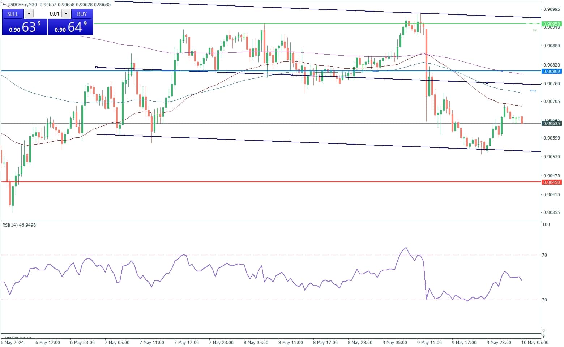564x347 pixels.
Task: Click the 0.90355 price scale value
Action: click(x=552, y=212)
